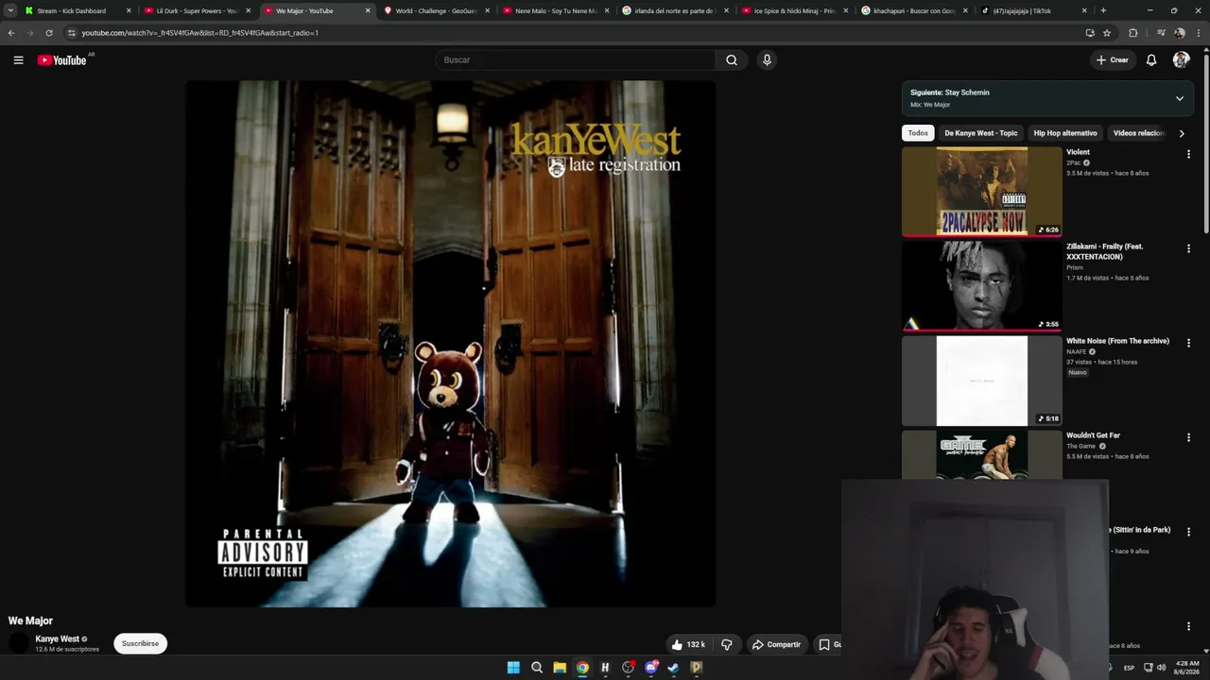The image size is (1210, 680).
Task: Open the taskbar volume icon
Action: coord(1161,668)
